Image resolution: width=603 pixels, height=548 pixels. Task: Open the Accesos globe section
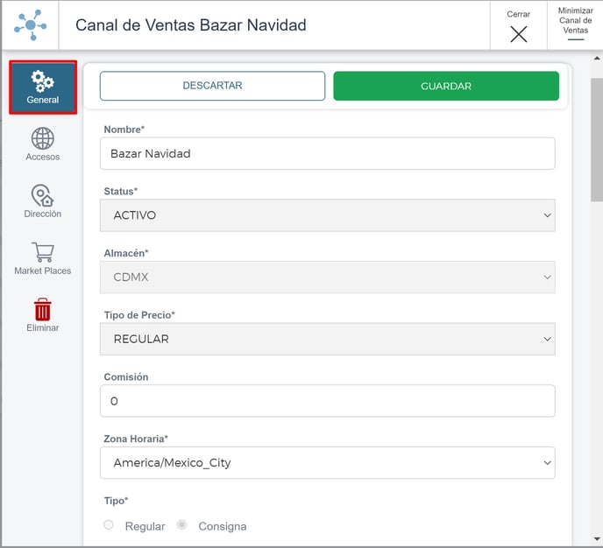(x=43, y=144)
